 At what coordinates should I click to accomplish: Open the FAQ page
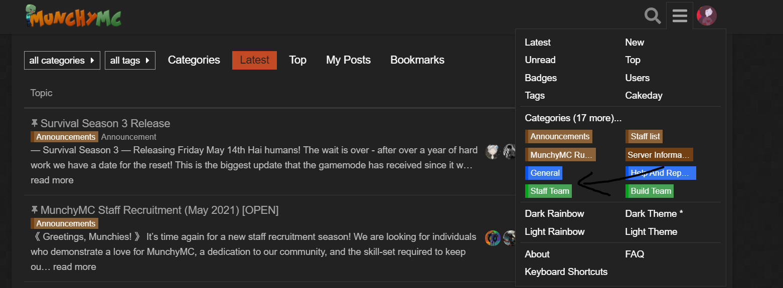point(635,254)
